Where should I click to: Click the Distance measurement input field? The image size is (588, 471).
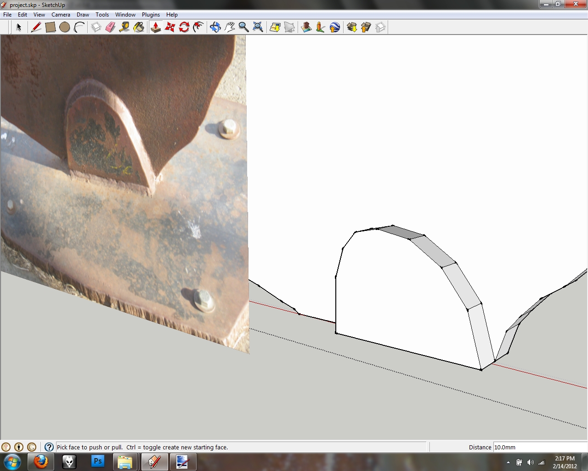(x=540, y=447)
